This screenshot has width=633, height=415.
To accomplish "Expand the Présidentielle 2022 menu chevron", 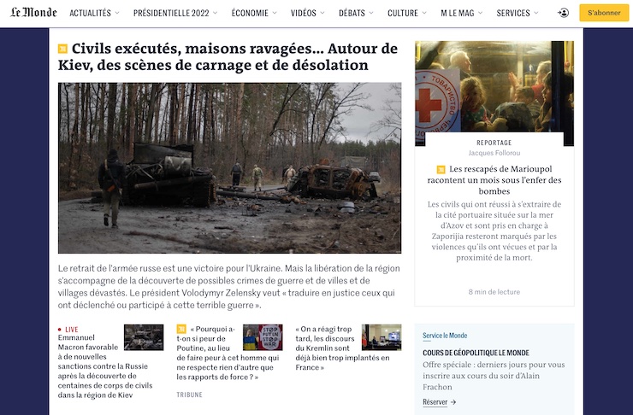I will 216,13.
